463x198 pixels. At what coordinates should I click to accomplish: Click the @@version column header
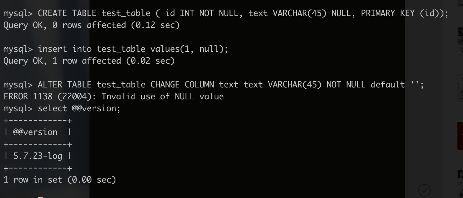(35, 132)
